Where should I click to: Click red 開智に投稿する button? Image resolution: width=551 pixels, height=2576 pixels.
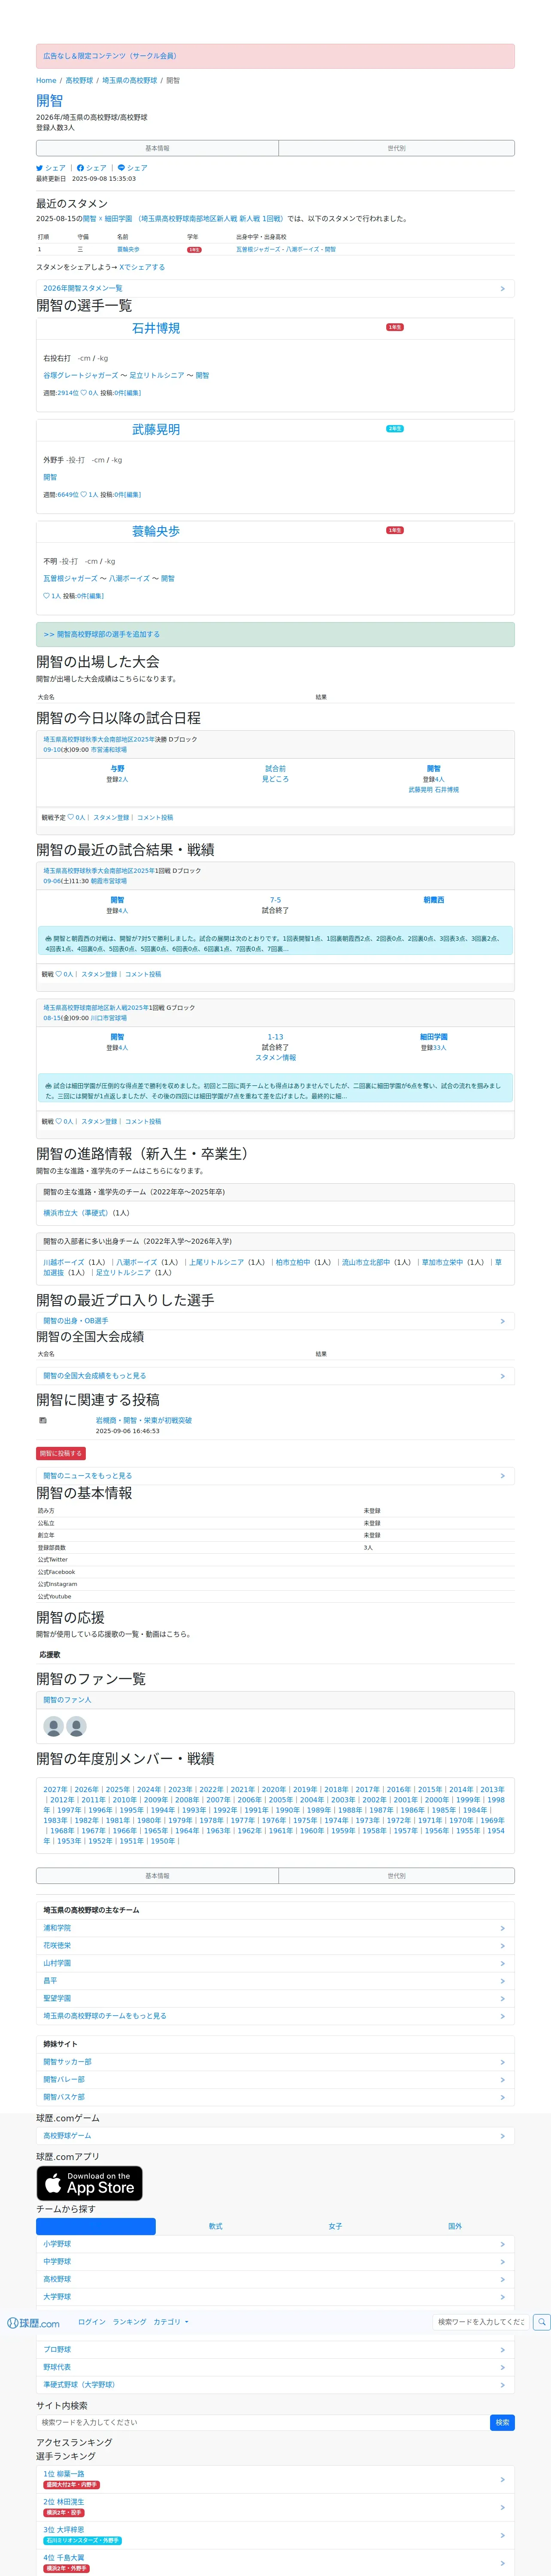(61, 1453)
